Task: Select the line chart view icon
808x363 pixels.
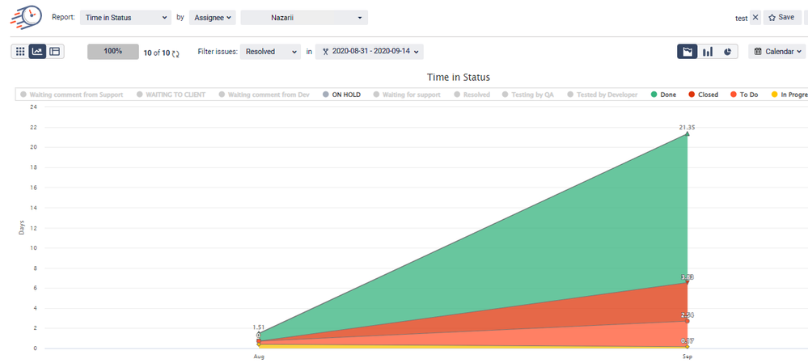Action: point(37,52)
